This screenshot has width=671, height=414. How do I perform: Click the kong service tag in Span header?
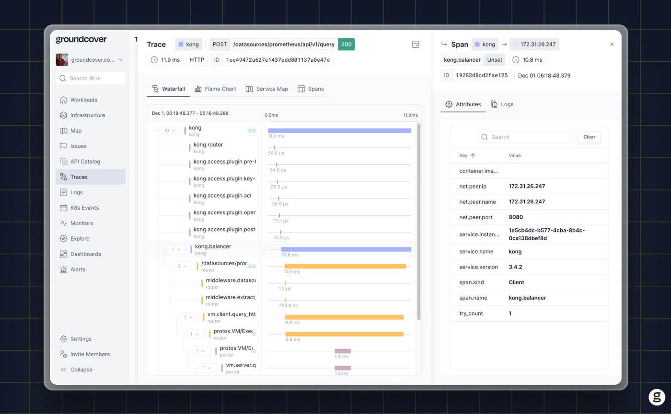click(485, 45)
